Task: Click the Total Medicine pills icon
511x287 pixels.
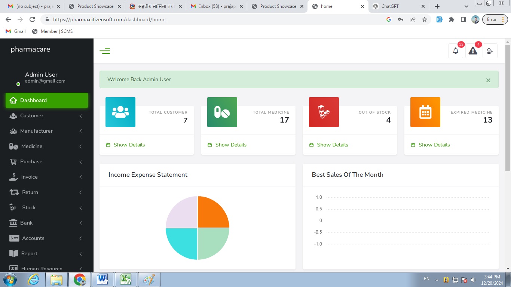Action: [222, 112]
